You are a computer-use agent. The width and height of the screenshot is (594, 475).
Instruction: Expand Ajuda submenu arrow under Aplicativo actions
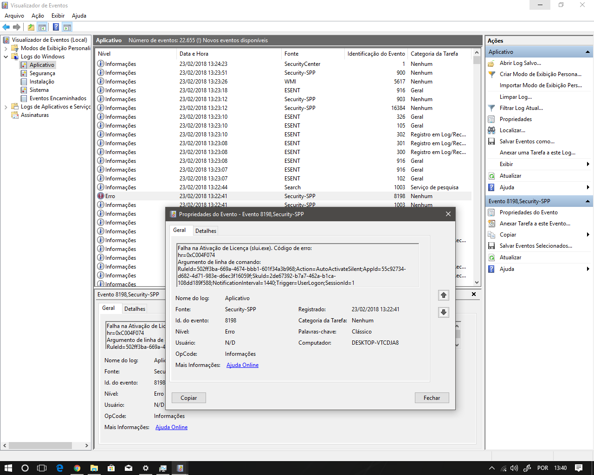coord(588,187)
